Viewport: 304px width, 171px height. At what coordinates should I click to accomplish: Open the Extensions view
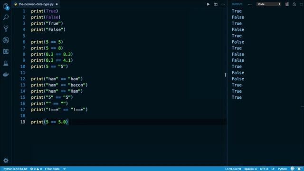[6, 51]
